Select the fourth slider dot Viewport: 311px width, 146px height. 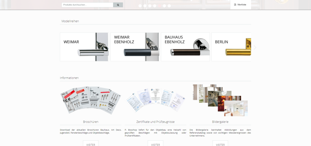[x=154, y=6]
